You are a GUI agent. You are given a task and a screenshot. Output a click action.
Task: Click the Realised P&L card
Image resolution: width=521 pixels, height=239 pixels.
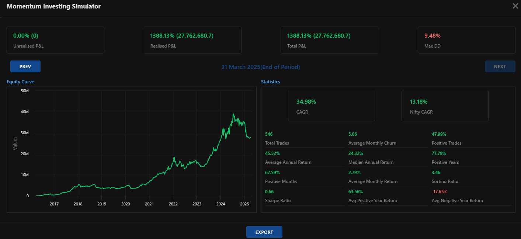coord(192,40)
